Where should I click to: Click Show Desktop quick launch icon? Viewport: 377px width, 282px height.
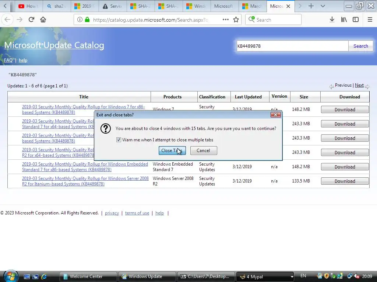(x=27, y=276)
